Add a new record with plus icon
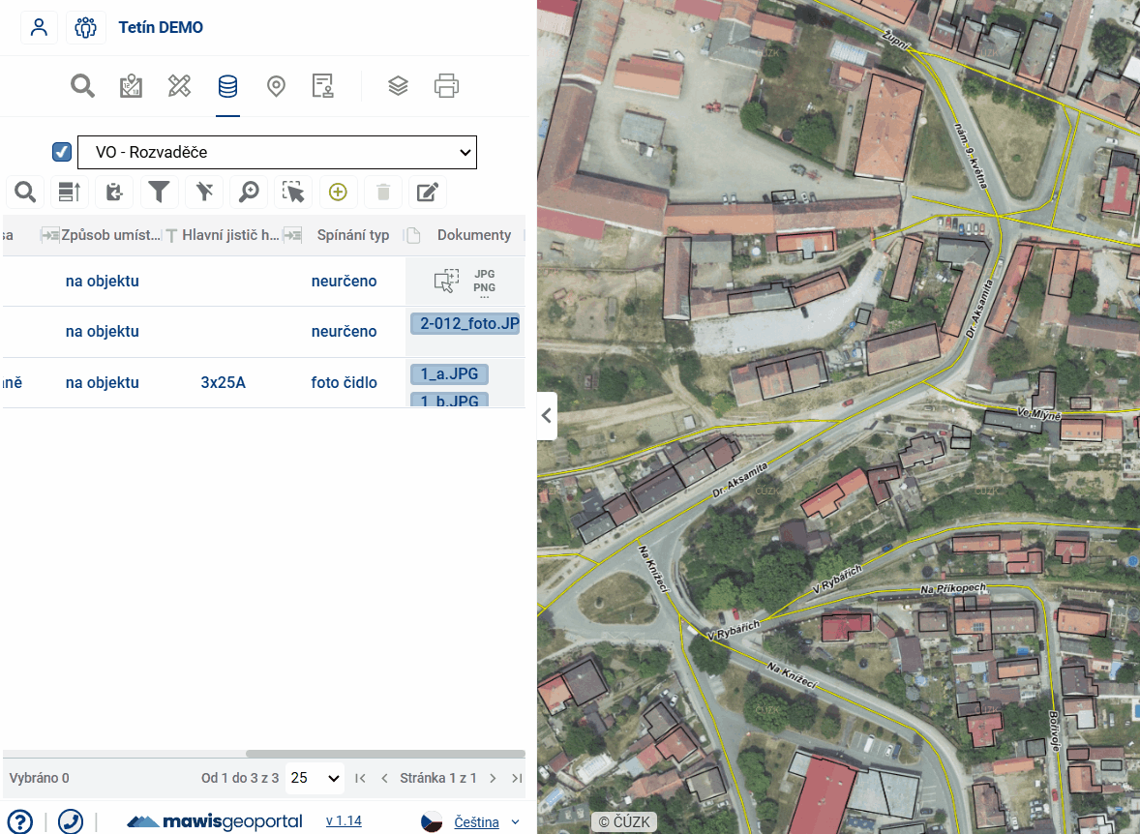 coord(338,192)
